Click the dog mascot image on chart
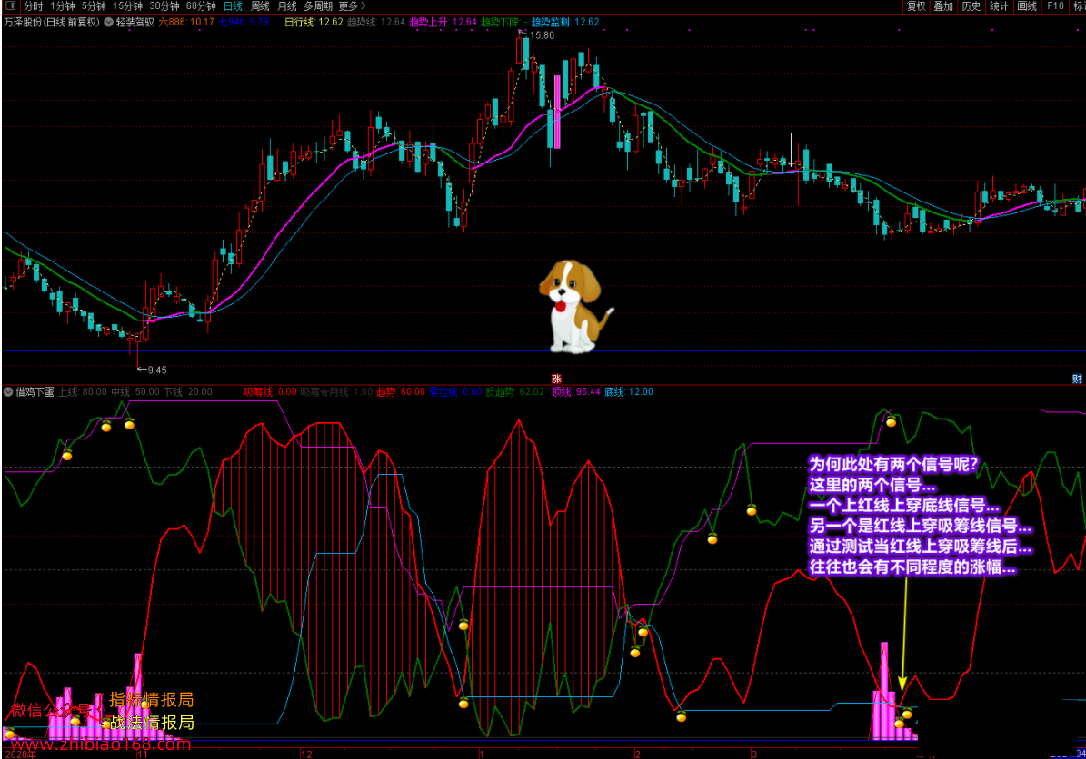Viewport: 1086px width, 759px height. tap(575, 306)
